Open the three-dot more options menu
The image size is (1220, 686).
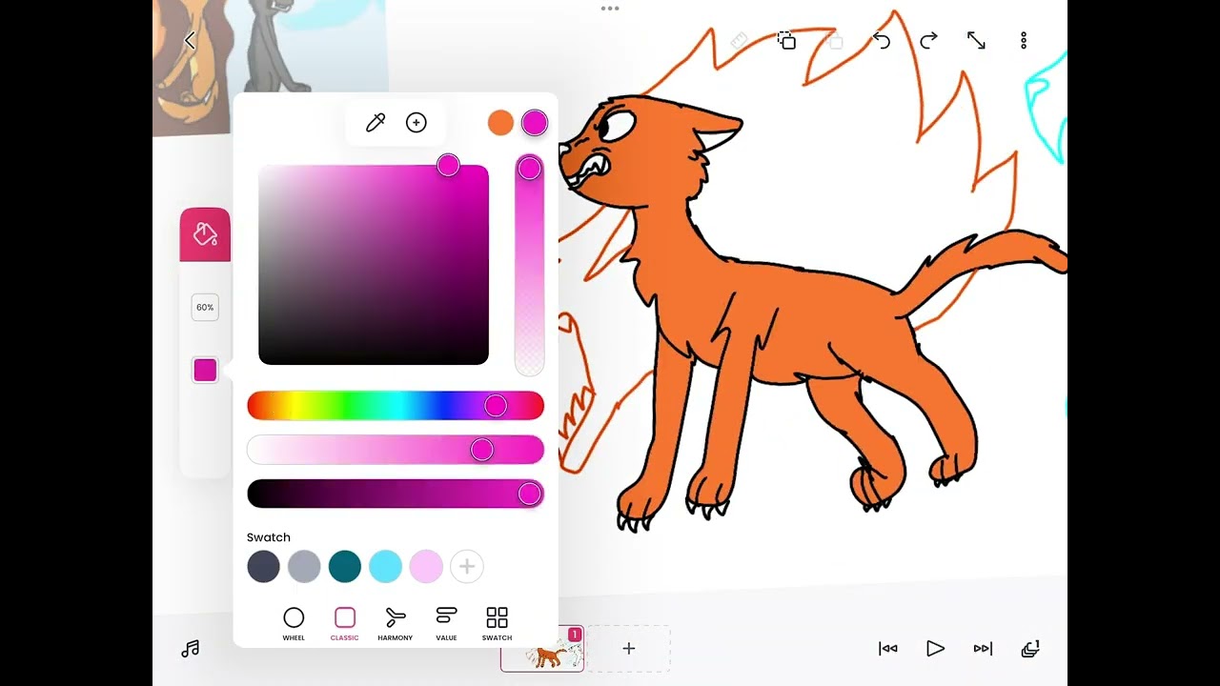click(x=1024, y=40)
